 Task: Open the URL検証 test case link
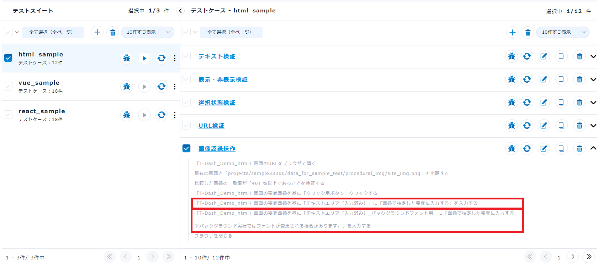pos(211,126)
